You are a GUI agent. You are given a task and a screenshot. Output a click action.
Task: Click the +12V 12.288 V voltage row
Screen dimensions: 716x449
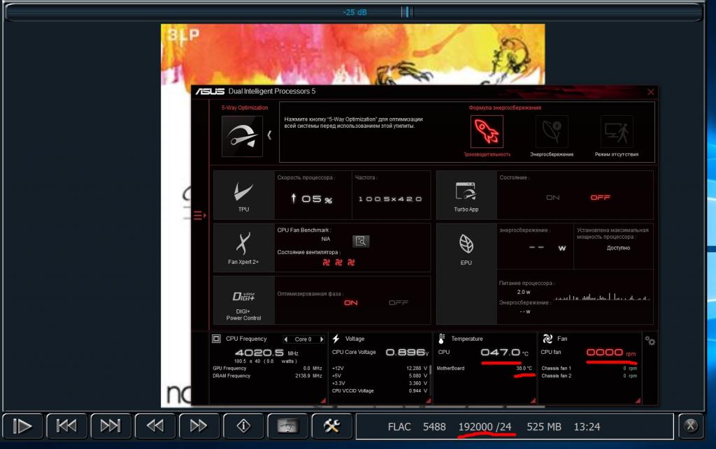pyautogui.click(x=380, y=368)
